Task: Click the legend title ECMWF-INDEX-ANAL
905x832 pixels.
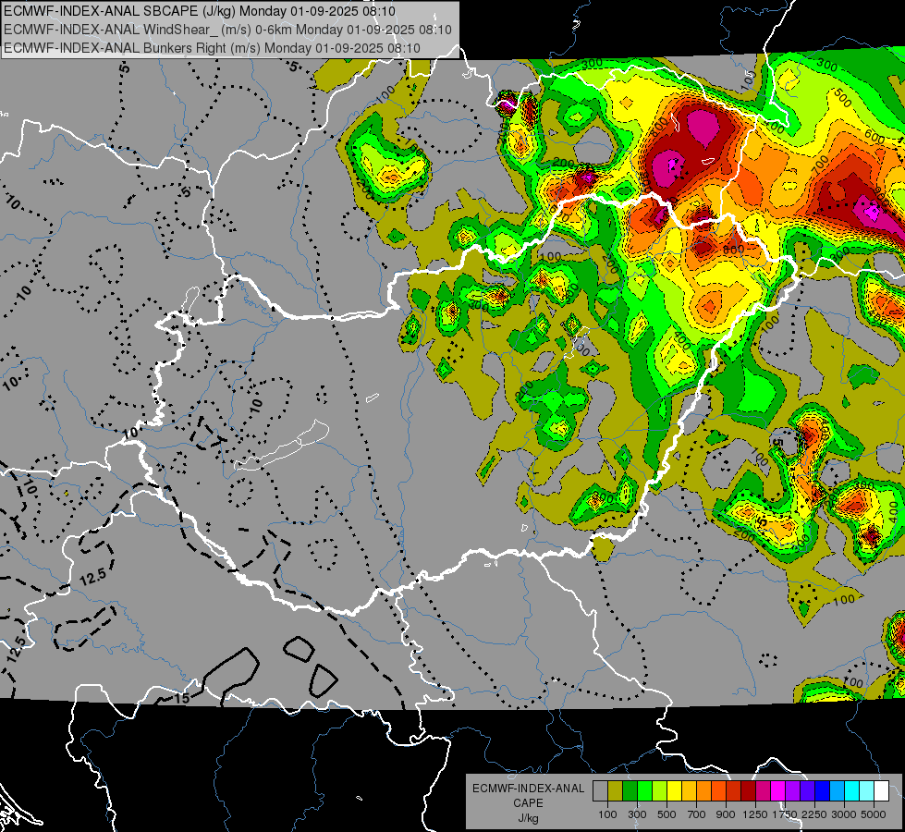Action: pyautogui.click(x=528, y=789)
